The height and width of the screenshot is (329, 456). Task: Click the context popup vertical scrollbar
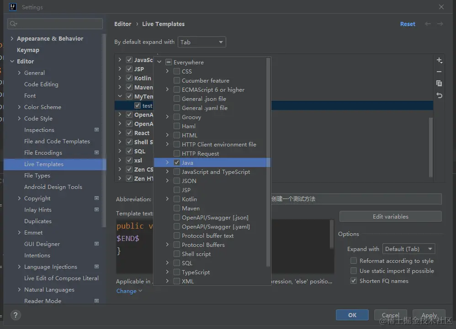click(x=268, y=162)
